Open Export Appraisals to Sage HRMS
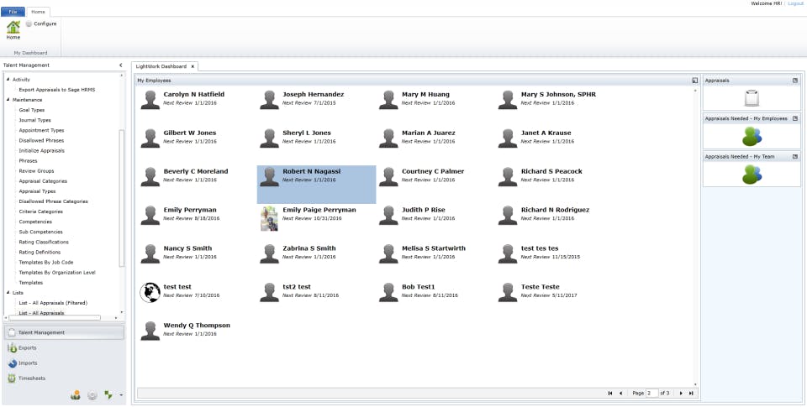Image resolution: width=807 pixels, height=407 pixels. (x=56, y=90)
